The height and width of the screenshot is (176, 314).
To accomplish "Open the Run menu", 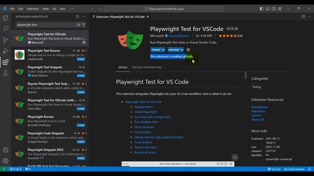I will pyautogui.click(x=62, y=9).
